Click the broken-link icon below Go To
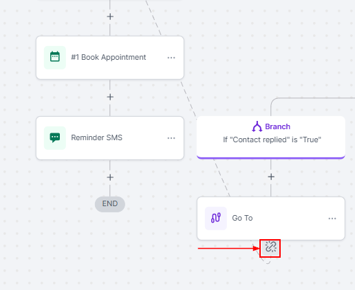The image size is (355, 290). pos(270,247)
